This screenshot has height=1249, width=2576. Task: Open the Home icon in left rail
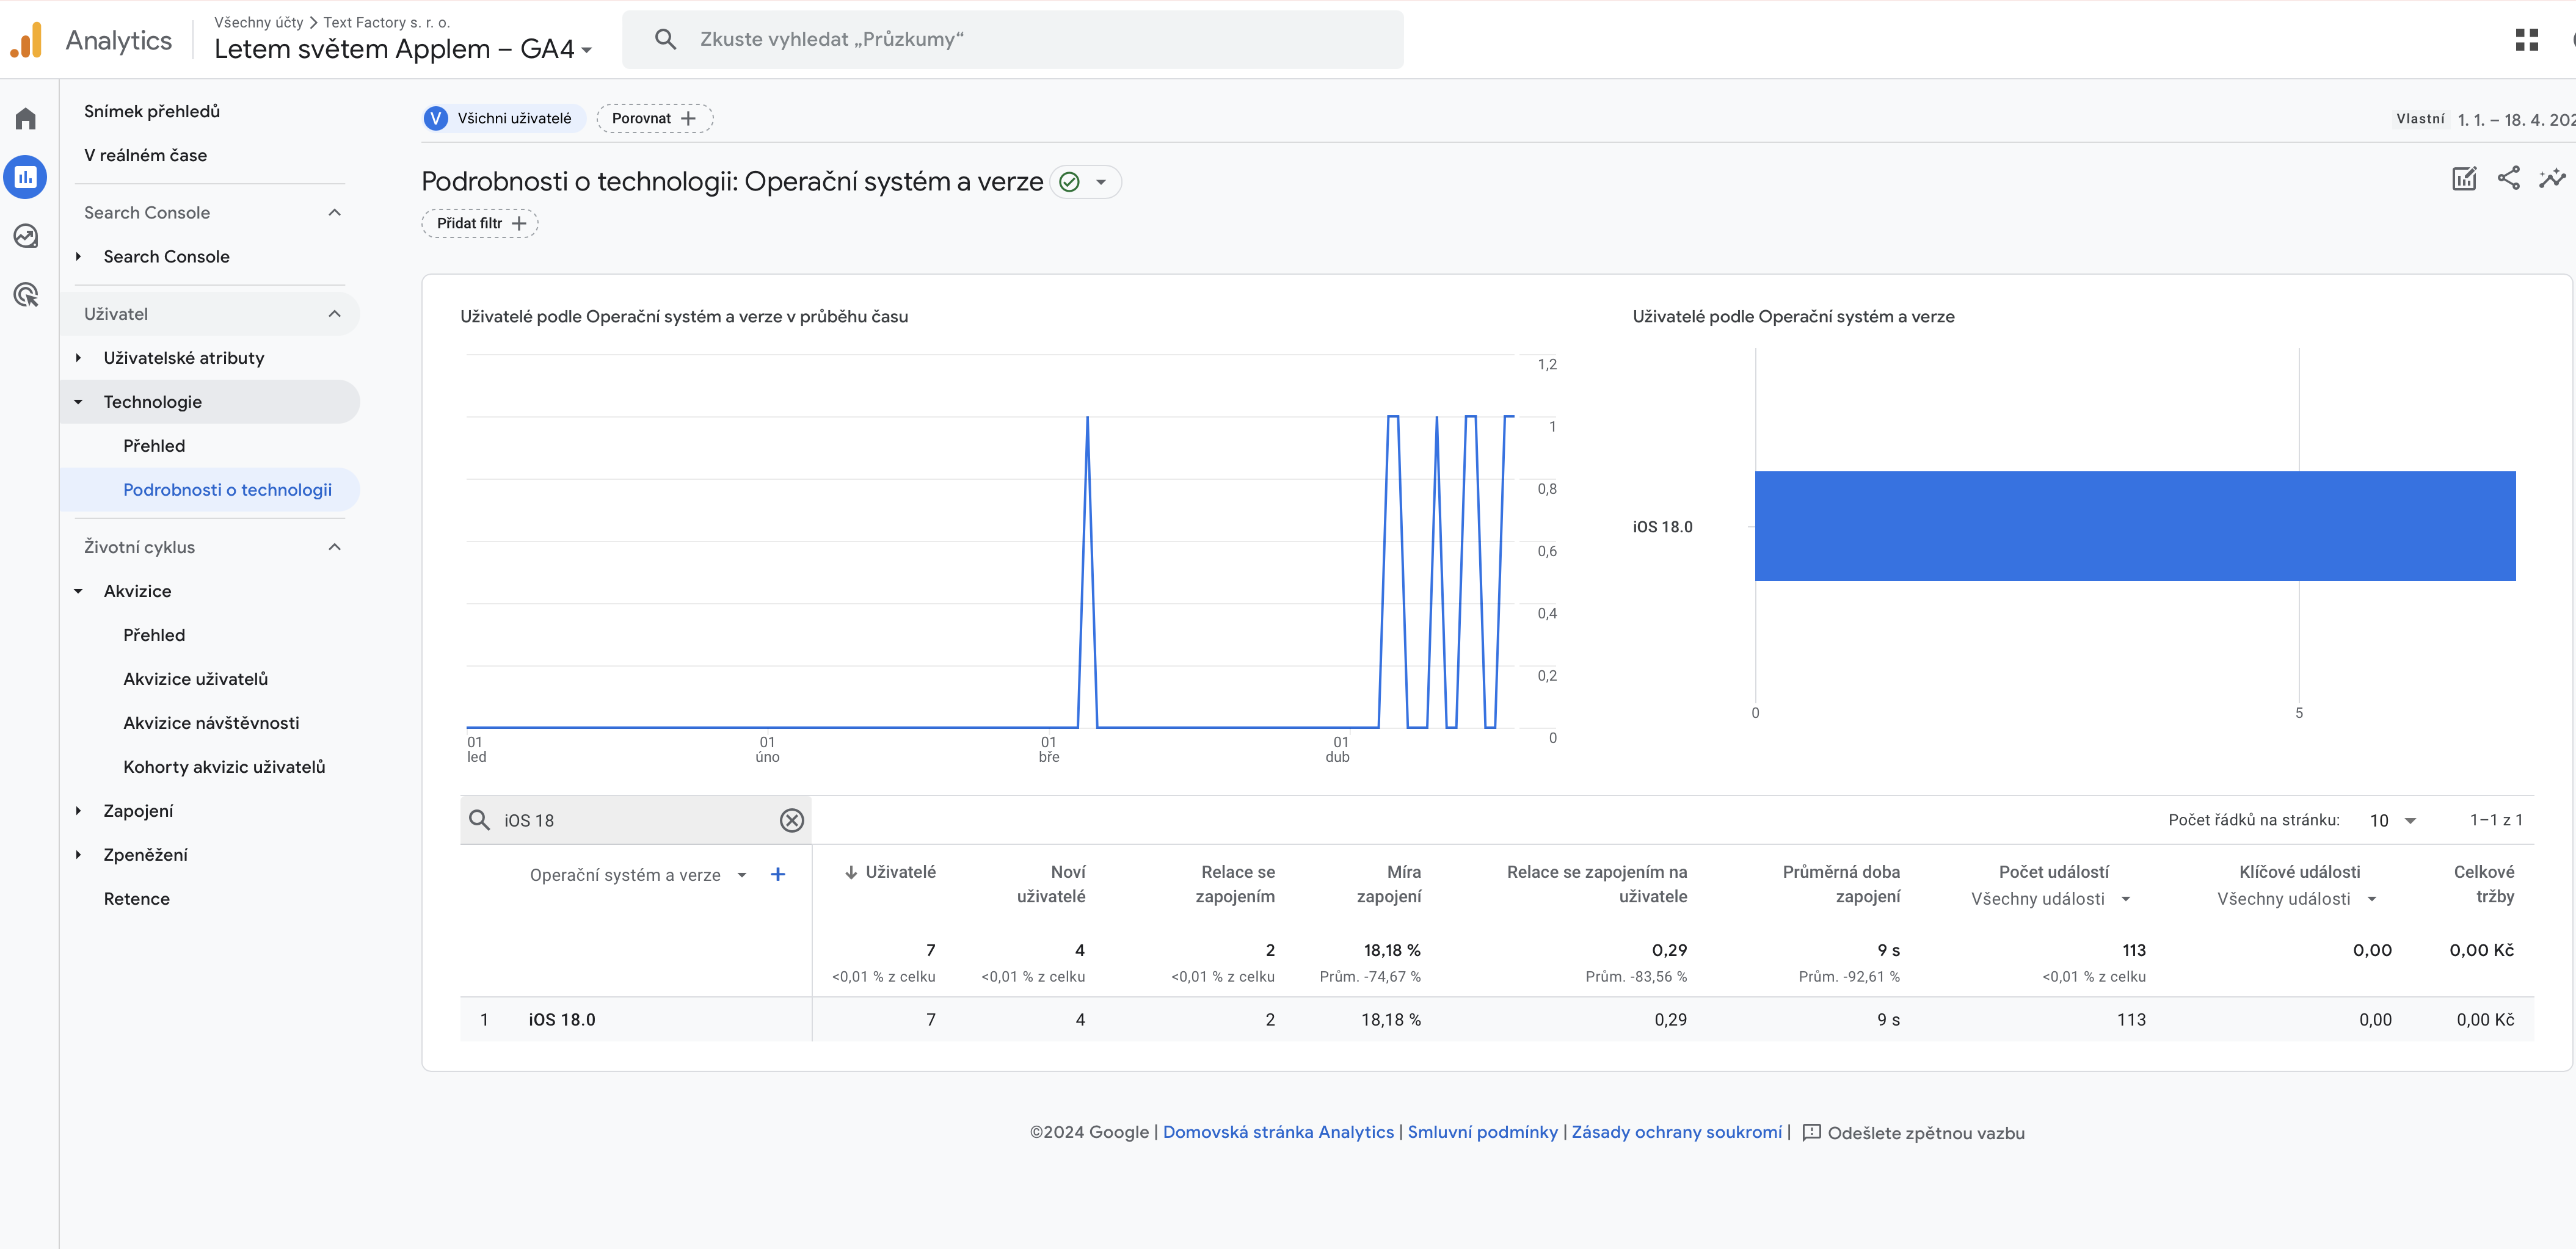click(26, 119)
